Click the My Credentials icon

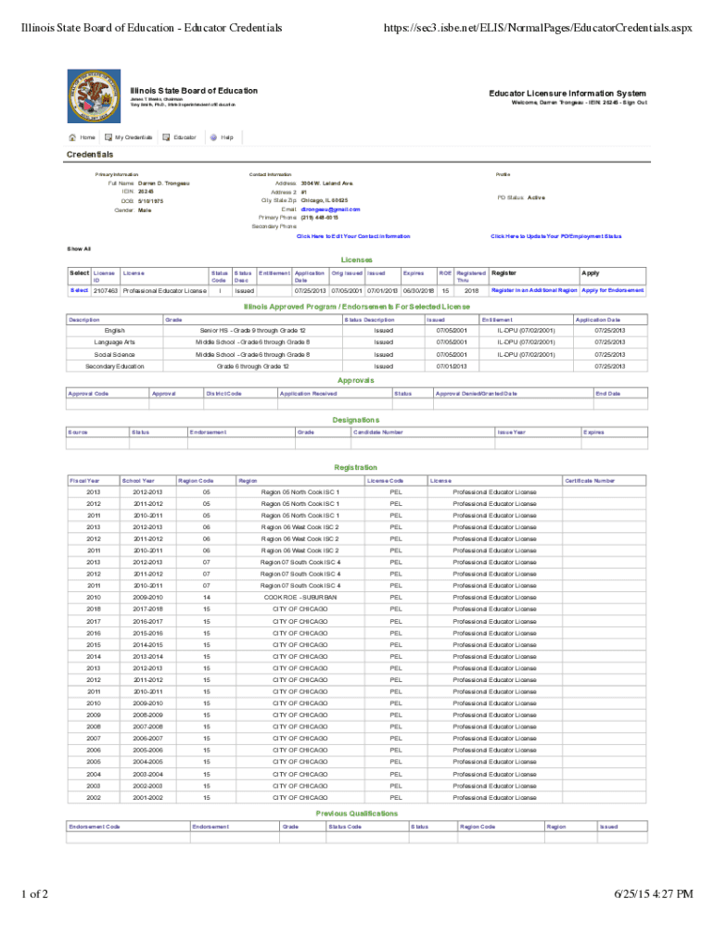(107, 137)
